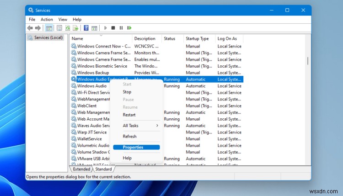Open the Action menu
Viewport: 343px width, 196px height.
(x=47, y=20)
